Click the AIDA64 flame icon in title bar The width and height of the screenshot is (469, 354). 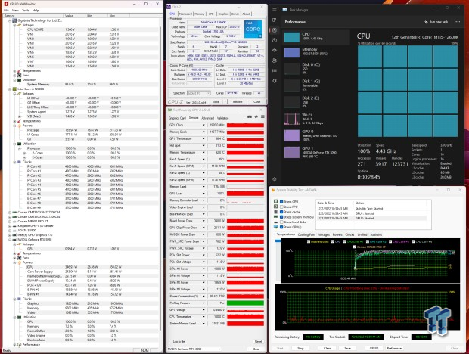[273, 190]
